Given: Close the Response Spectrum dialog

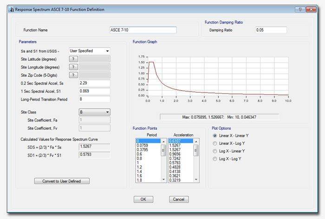Looking at the screenshot, I should point(311,9).
